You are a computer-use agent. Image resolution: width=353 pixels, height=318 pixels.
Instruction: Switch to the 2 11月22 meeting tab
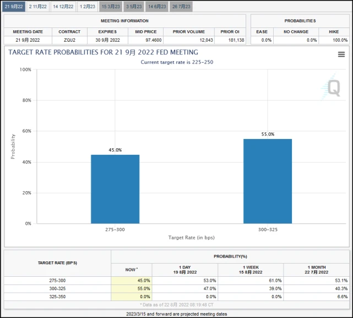38,7
